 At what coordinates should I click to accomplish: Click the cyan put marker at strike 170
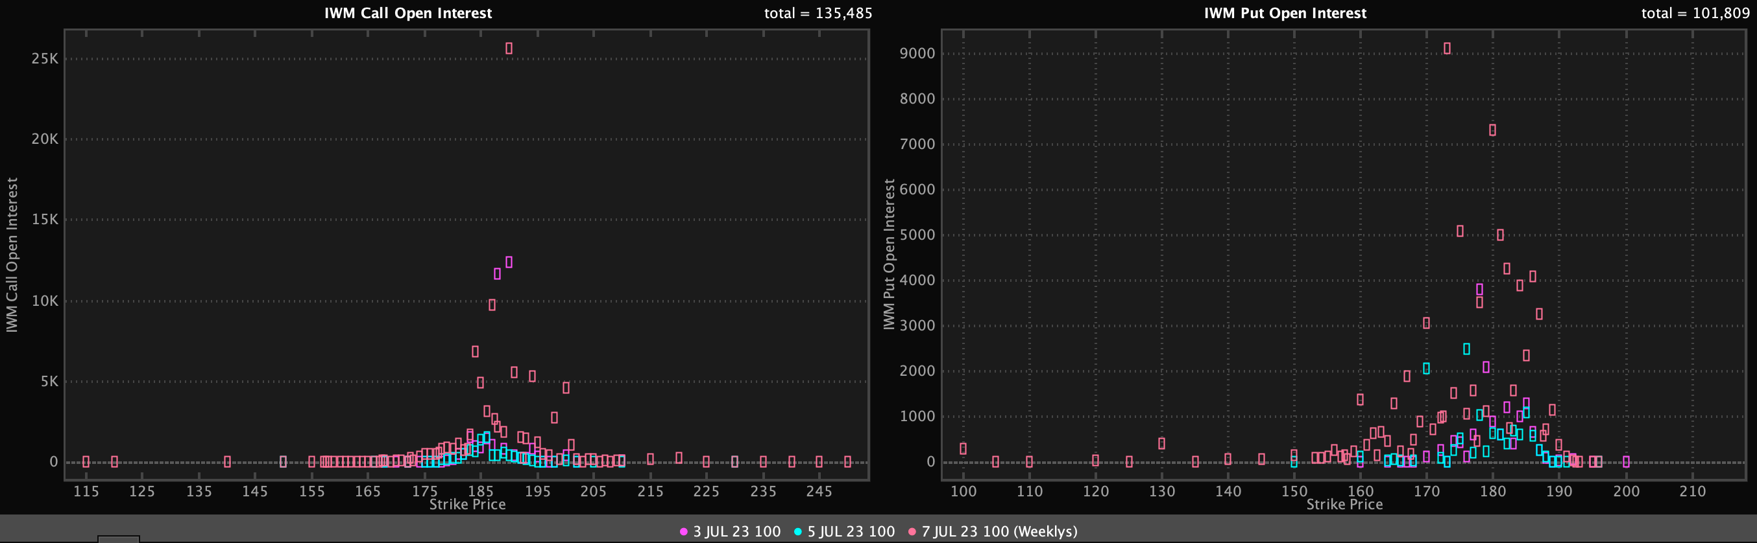click(1426, 369)
